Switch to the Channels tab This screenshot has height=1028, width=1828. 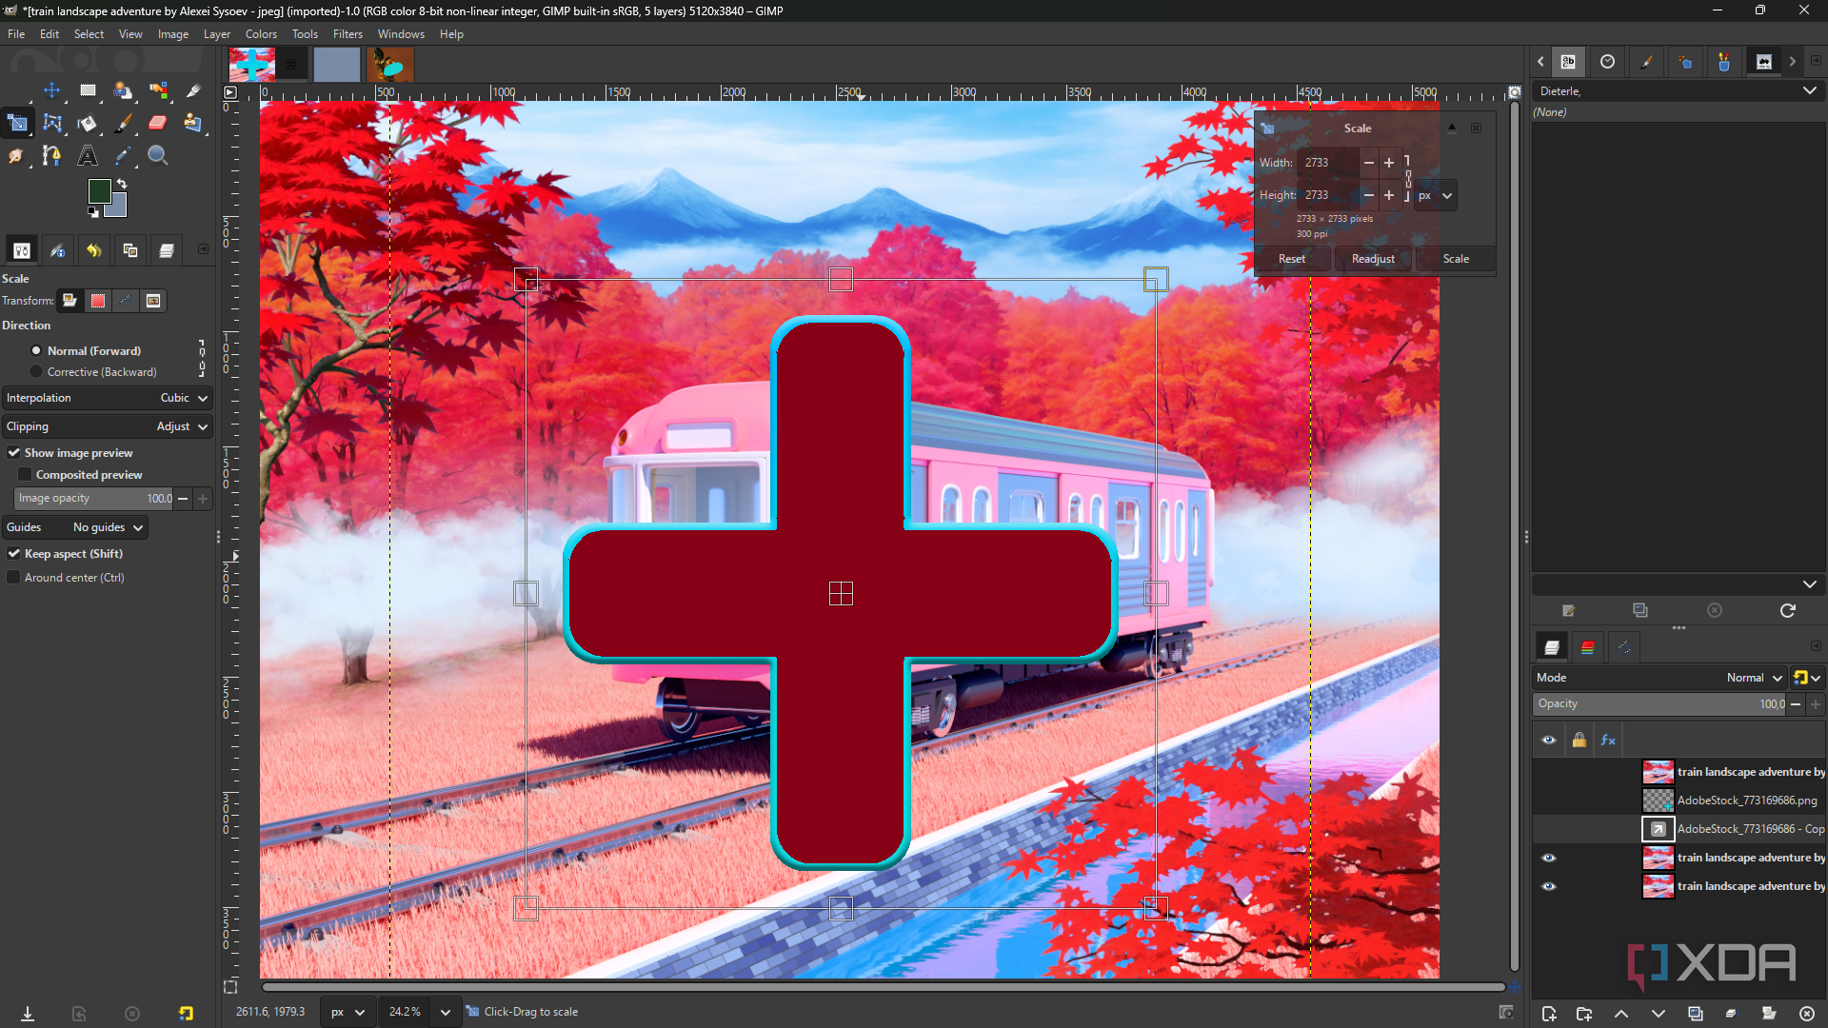click(1587, 647)
